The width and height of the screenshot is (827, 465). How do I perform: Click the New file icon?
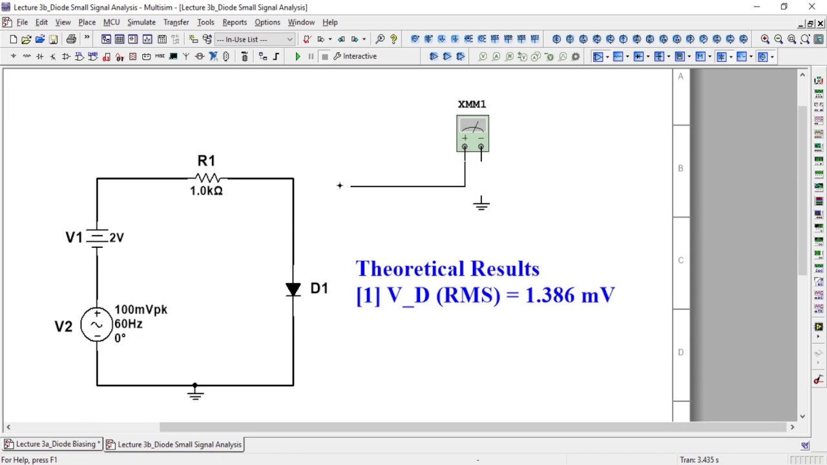[x=13, y=39]
